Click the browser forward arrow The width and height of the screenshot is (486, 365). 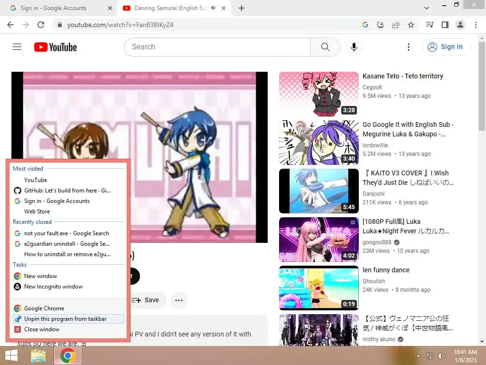click(x=26, y=25)
